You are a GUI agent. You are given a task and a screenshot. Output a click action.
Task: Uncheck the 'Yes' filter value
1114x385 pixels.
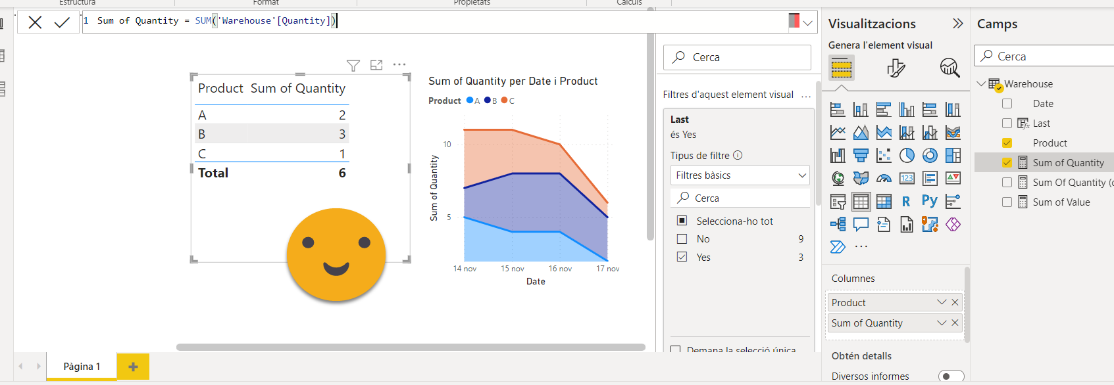(x=682, y=257)
